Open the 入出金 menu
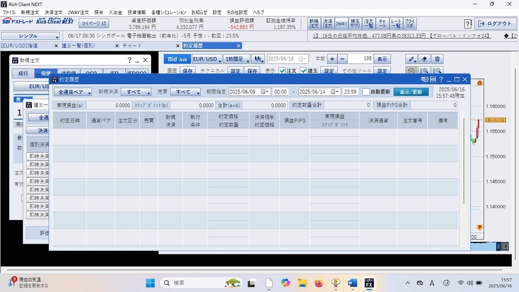The image size is (519, 292). (115, 13)
